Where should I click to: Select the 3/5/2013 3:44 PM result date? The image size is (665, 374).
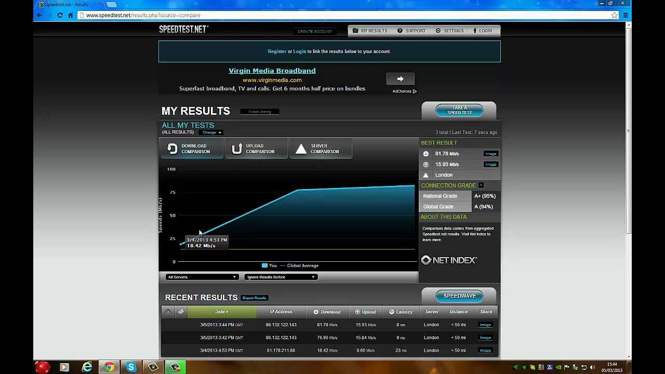221,325
